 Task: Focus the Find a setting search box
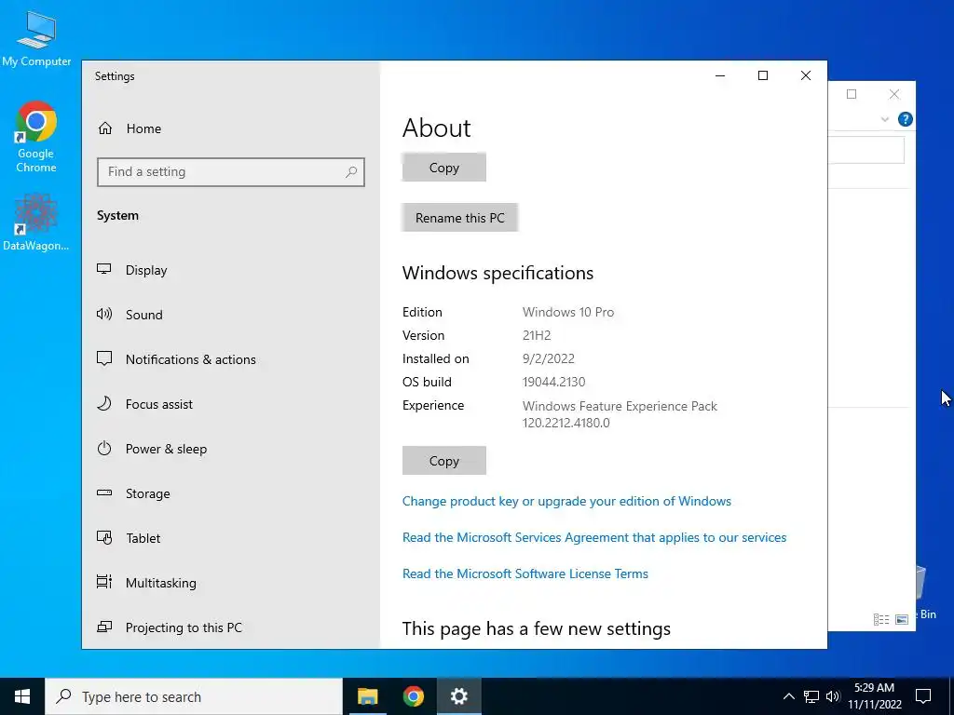click(x=231, y=172)
